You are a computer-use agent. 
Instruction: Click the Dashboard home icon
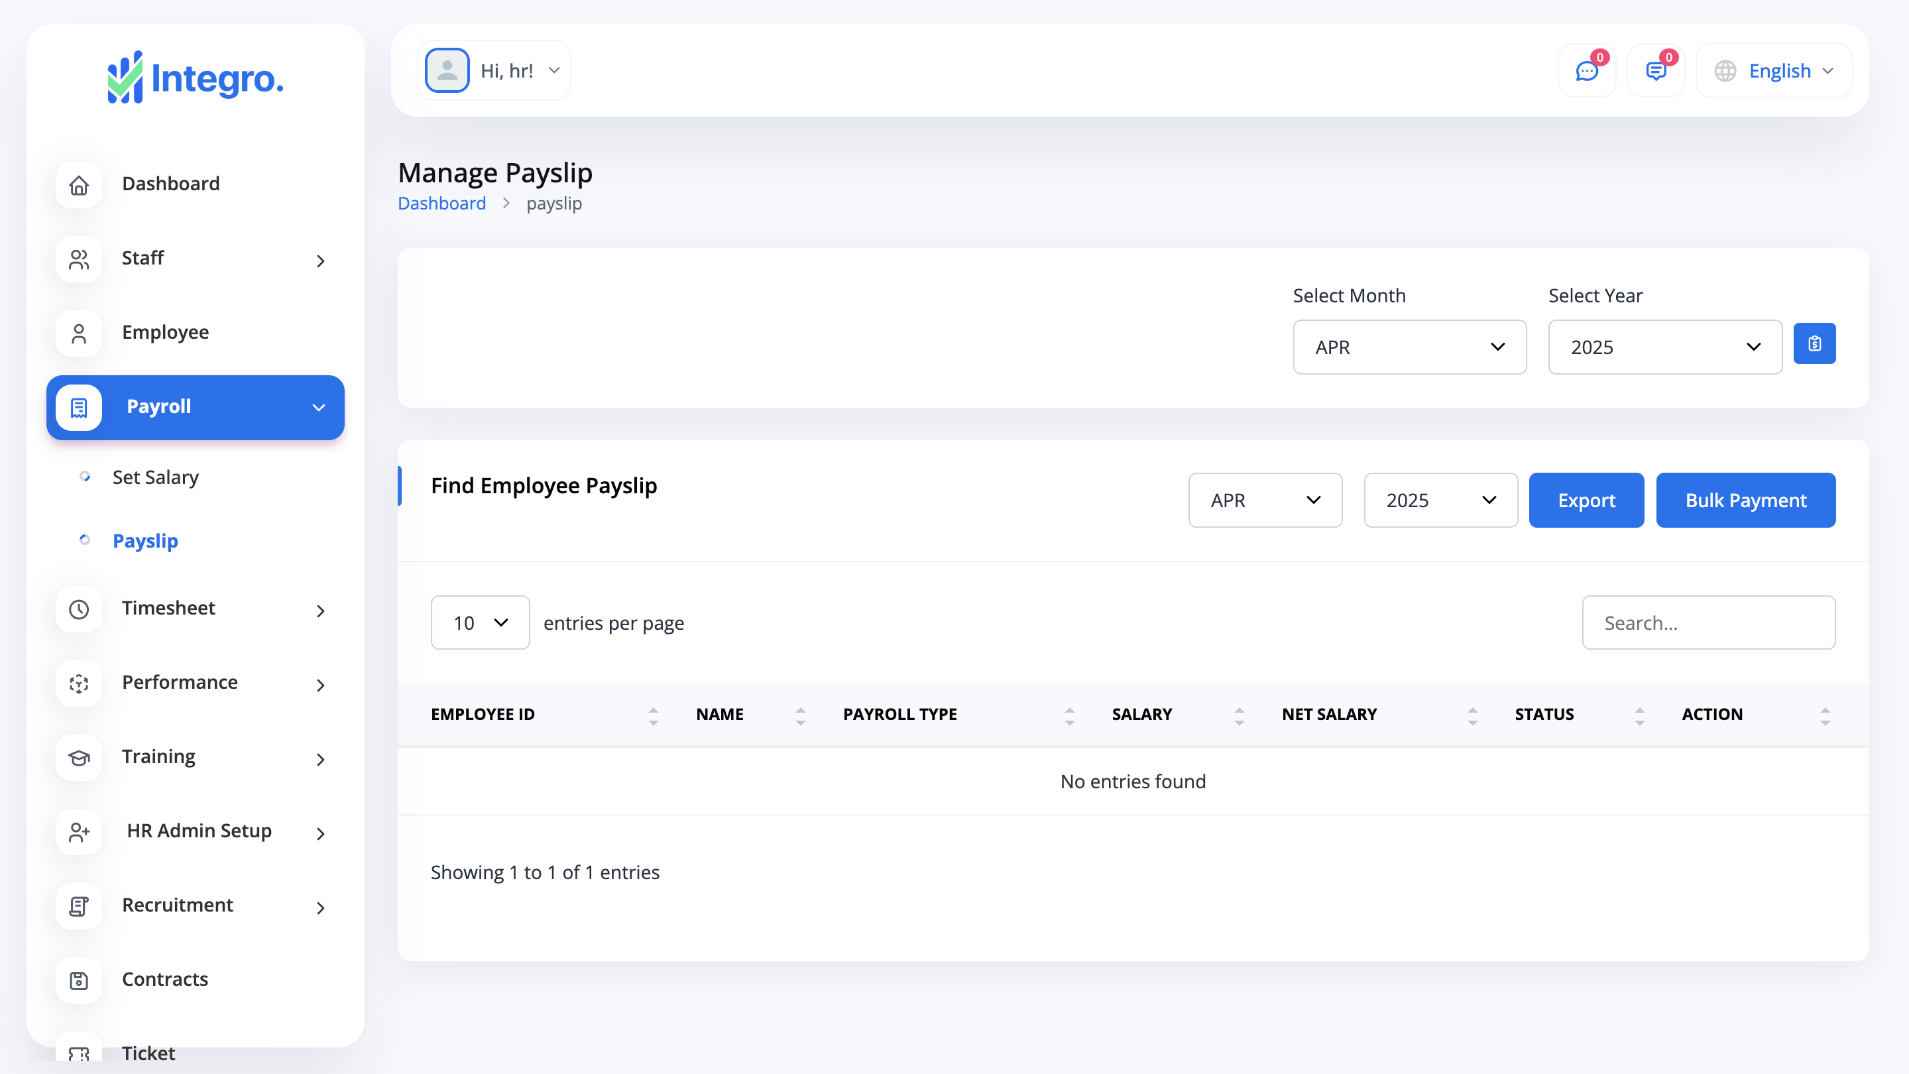coord(79,184)
